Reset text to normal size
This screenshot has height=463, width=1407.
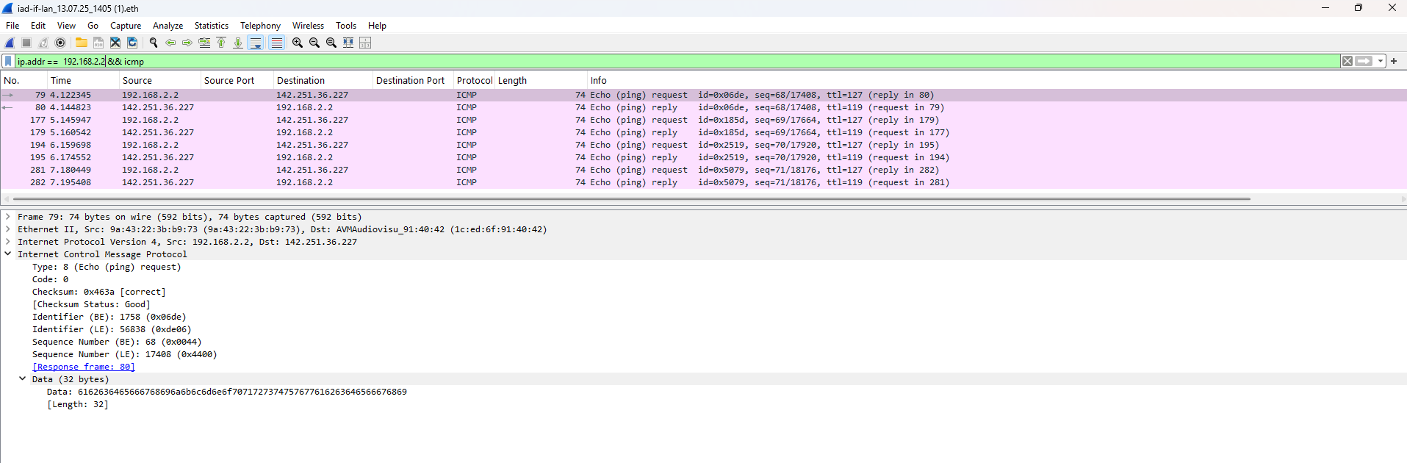[331, 43]
